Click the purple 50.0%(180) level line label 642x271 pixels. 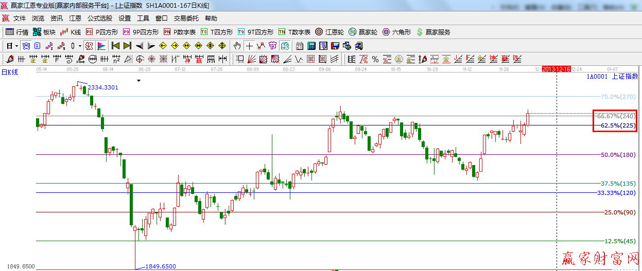click(618, 155)
